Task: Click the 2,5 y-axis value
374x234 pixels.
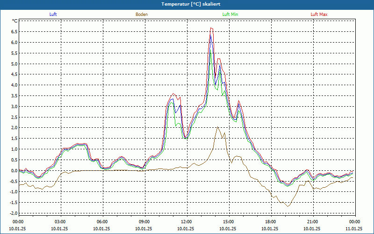Action: [14, 117]
